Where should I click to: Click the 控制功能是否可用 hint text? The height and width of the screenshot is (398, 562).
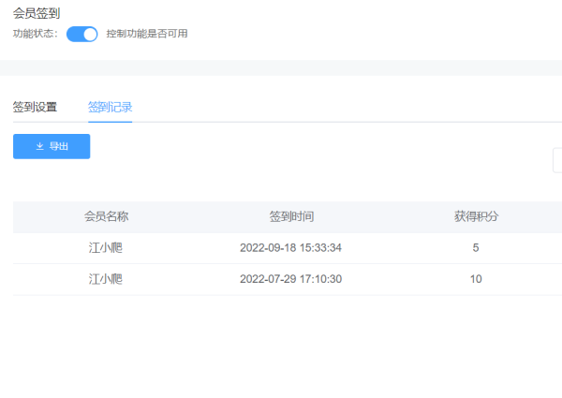tap(147, 34)
